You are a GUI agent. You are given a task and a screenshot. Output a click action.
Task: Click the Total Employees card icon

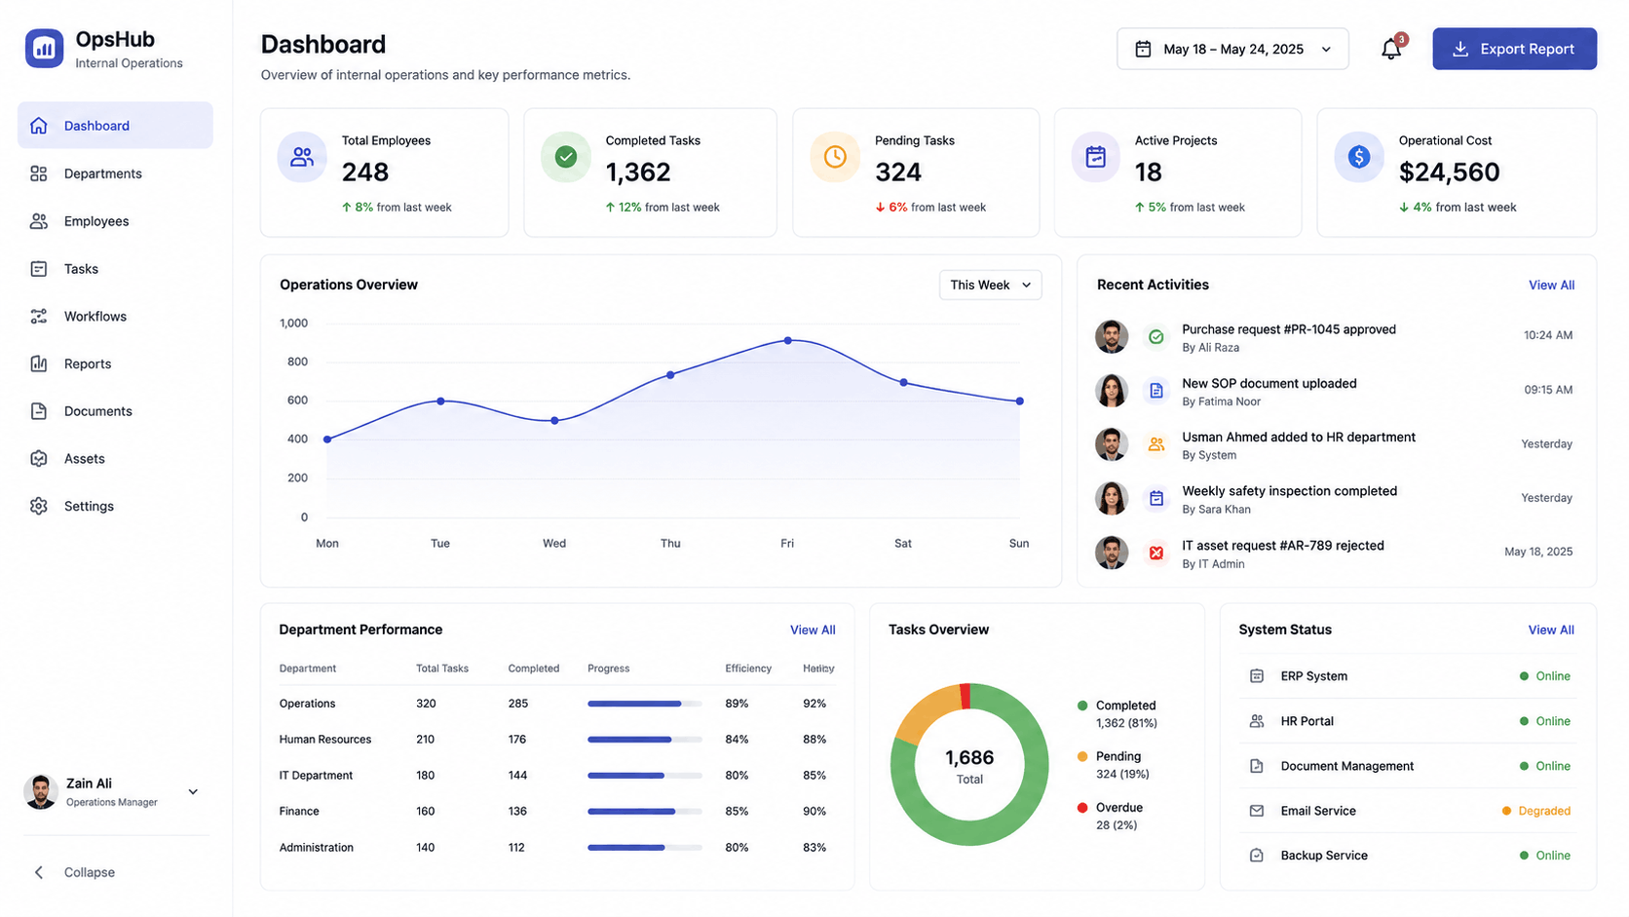coord(302,157)
